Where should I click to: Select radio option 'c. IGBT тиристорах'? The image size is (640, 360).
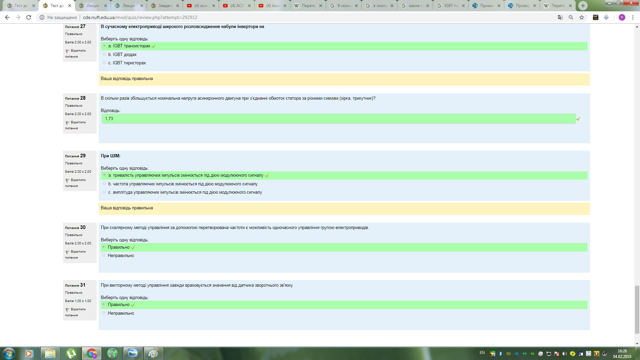(104, 63)
